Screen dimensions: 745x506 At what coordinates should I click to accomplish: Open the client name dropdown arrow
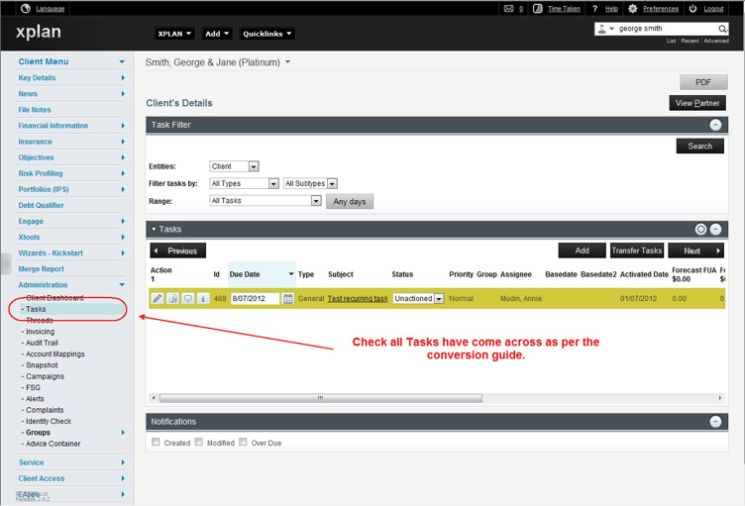287,62
